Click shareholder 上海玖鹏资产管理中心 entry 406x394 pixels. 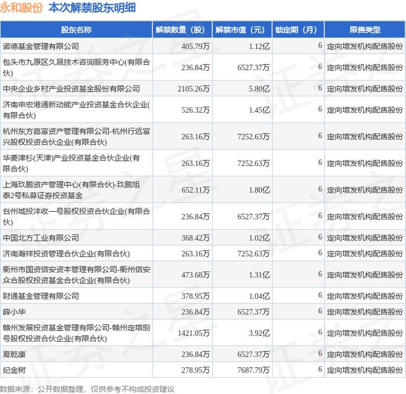[71, 190]
